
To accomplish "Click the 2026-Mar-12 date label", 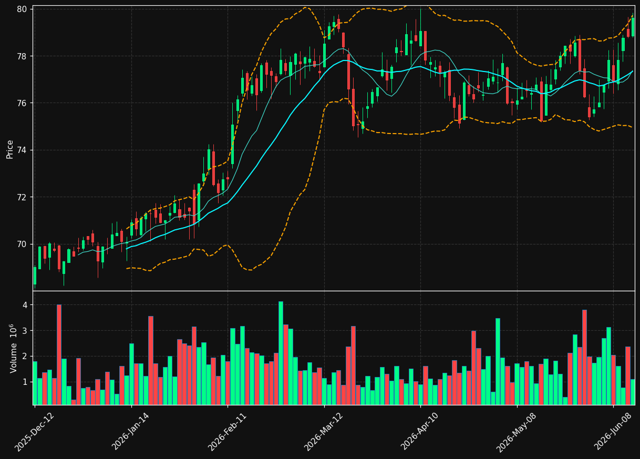I will click(324, 432).
